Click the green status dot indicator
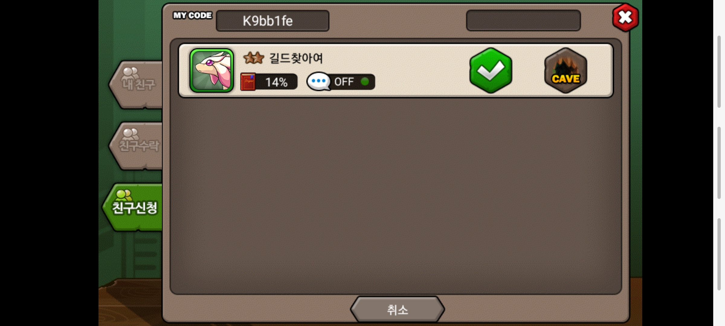The width and height of the screenshot is (725, 326). coord(365,81)
